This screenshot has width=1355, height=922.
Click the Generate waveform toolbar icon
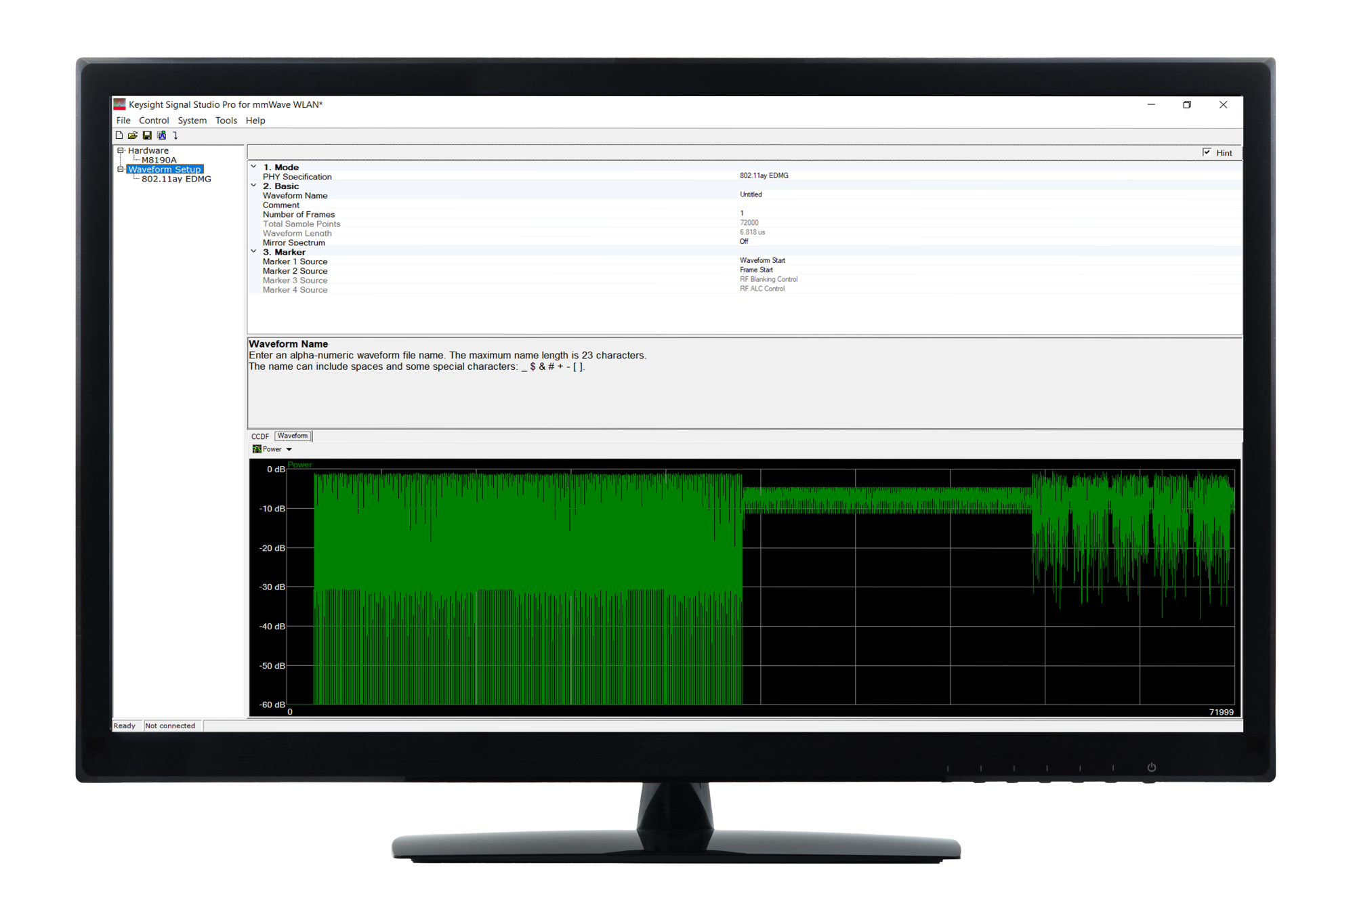(161, 135)
